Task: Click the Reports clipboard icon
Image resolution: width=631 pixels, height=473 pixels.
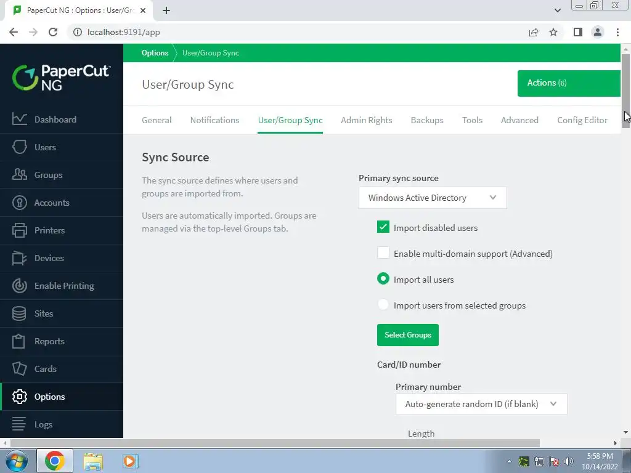Action: pos(19,341)
